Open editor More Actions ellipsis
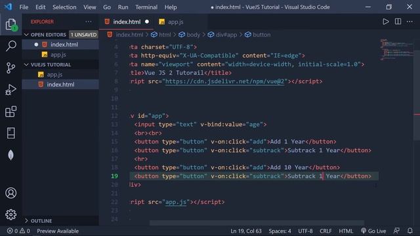The height and width of the screenshot is (236, 420). click(x=409, y=22)
